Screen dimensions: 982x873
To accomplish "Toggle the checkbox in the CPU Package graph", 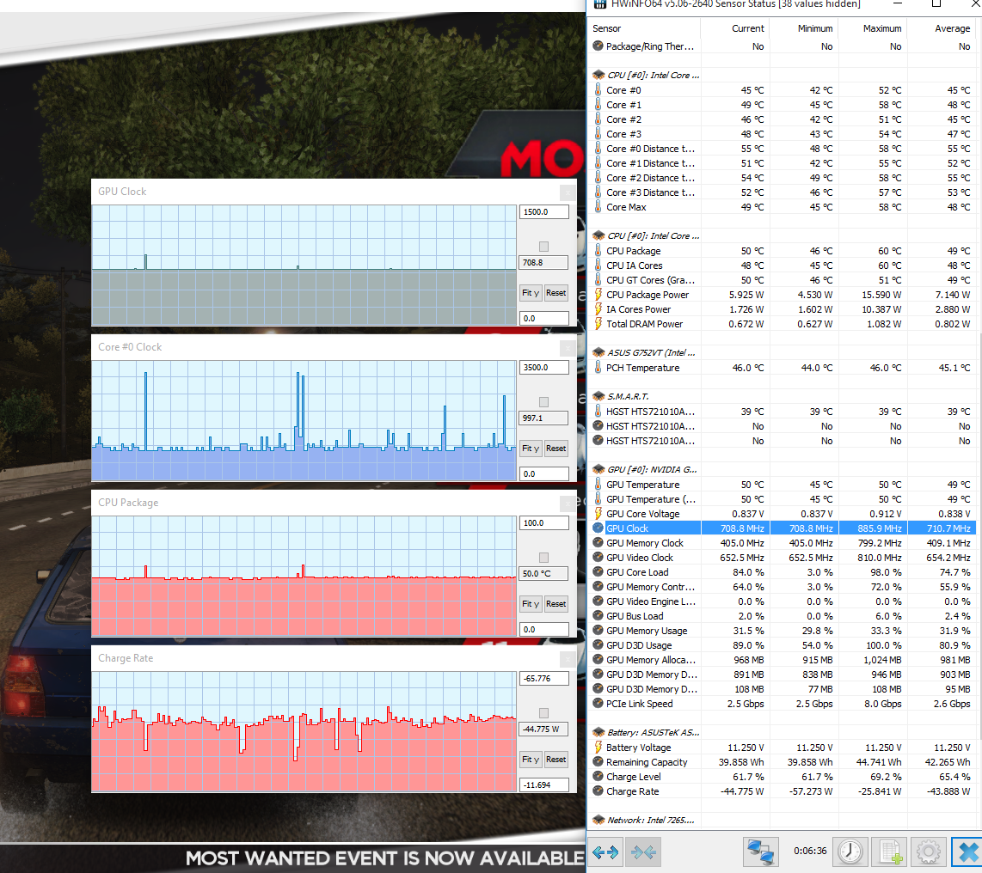I will coord(543,557).
